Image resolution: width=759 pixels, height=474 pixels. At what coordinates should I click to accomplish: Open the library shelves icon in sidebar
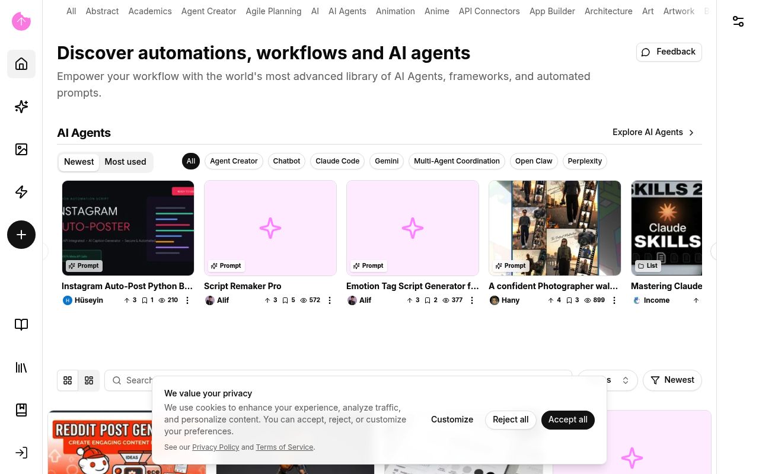(x=21, y=367)
